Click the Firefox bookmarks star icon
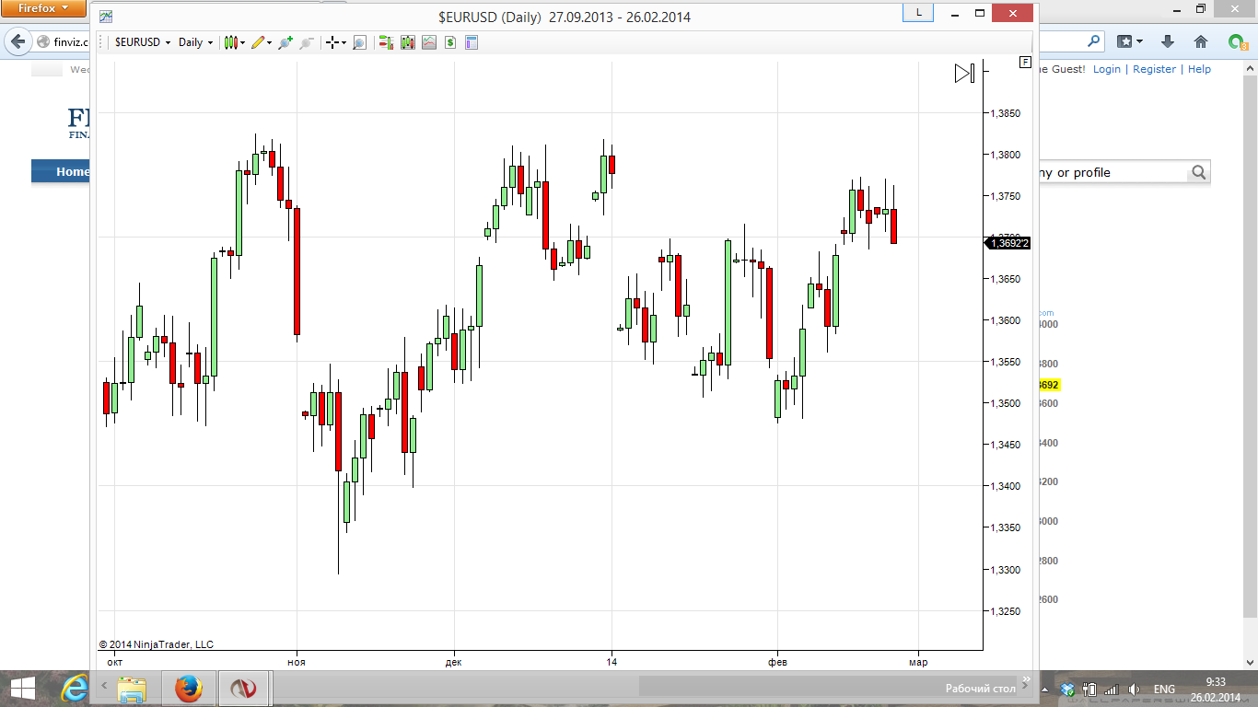 (x=1124, y=41)
